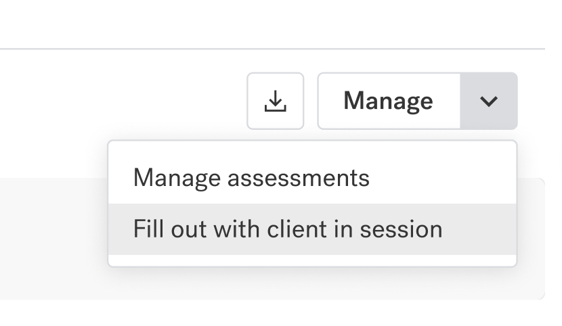Viewport: 562px width, 326px height.
Task: Pick the second dropdown entry, Fill out
Action: [x=312, y=229]
